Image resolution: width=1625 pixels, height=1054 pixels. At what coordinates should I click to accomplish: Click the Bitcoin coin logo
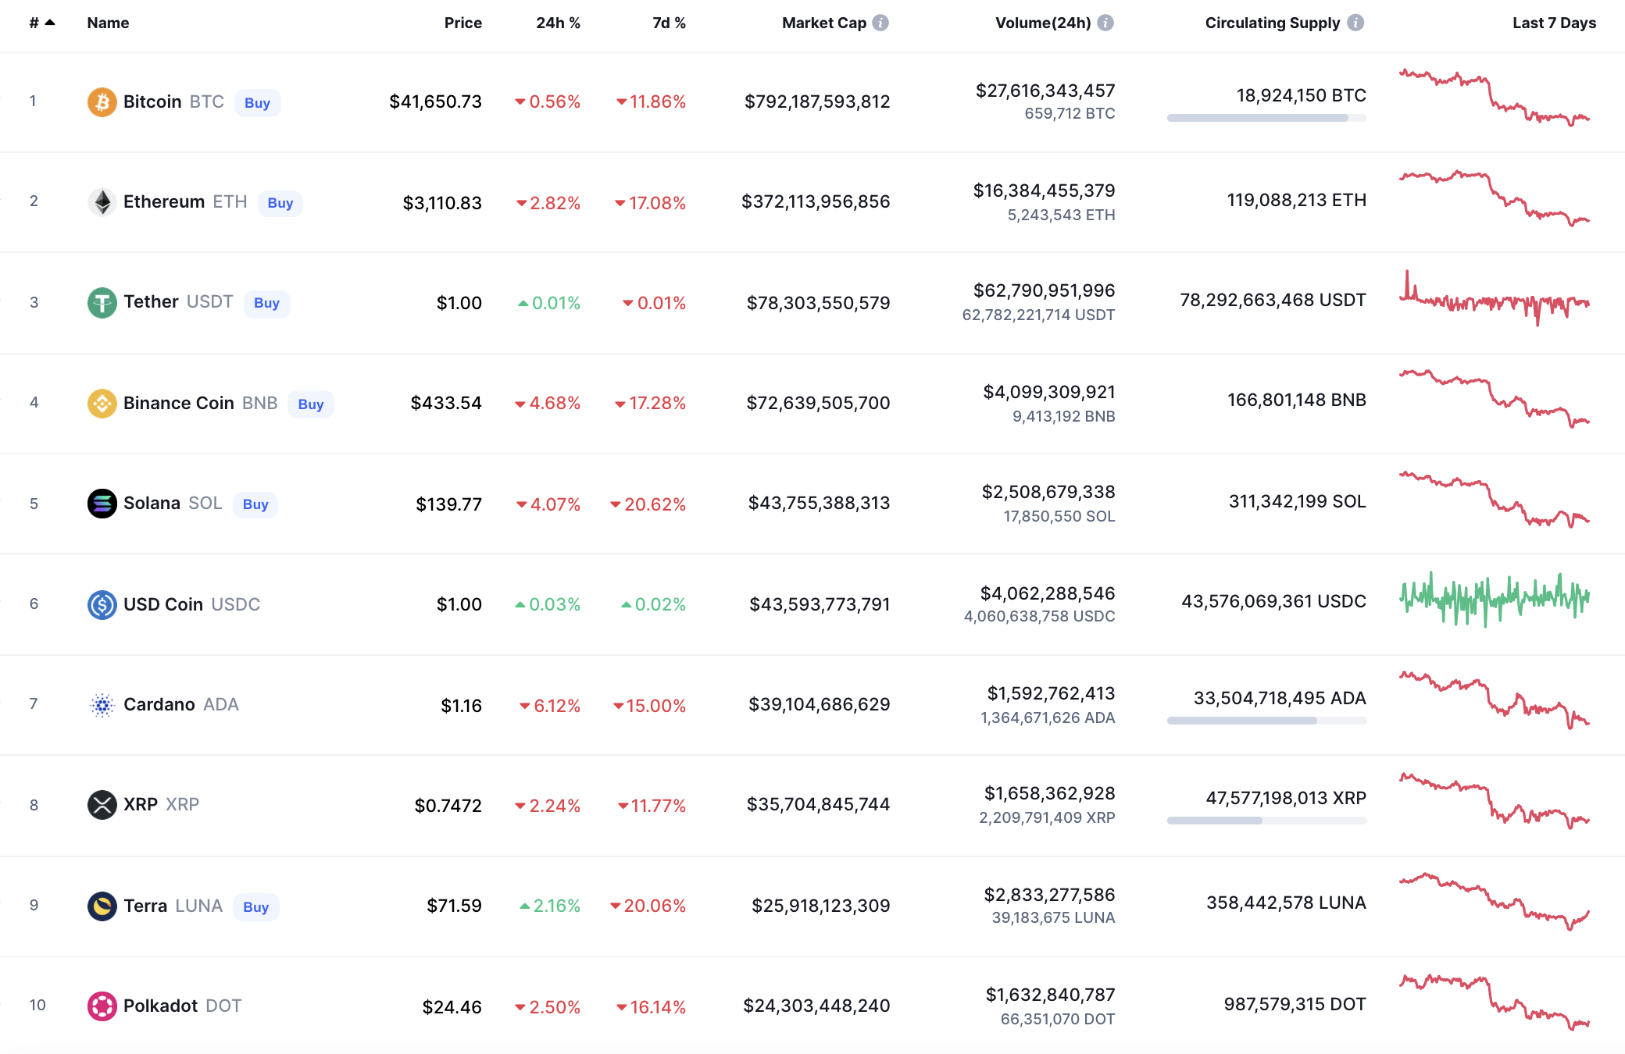pyautogui.click(x=102, y=102)
